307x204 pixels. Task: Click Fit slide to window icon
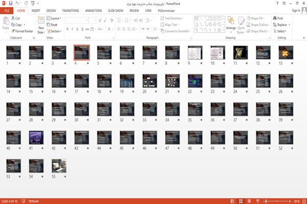click(x=304, y=201)
